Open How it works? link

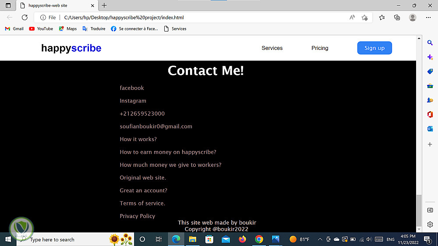point(138,139)
